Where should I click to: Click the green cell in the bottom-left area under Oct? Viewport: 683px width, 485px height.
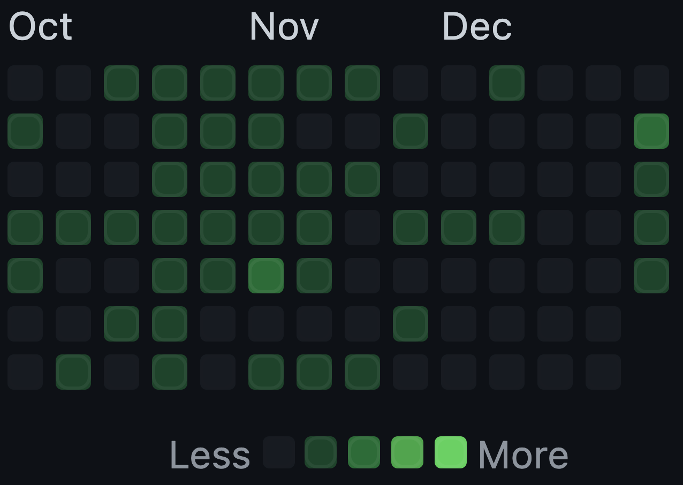[x=73, y=372]
